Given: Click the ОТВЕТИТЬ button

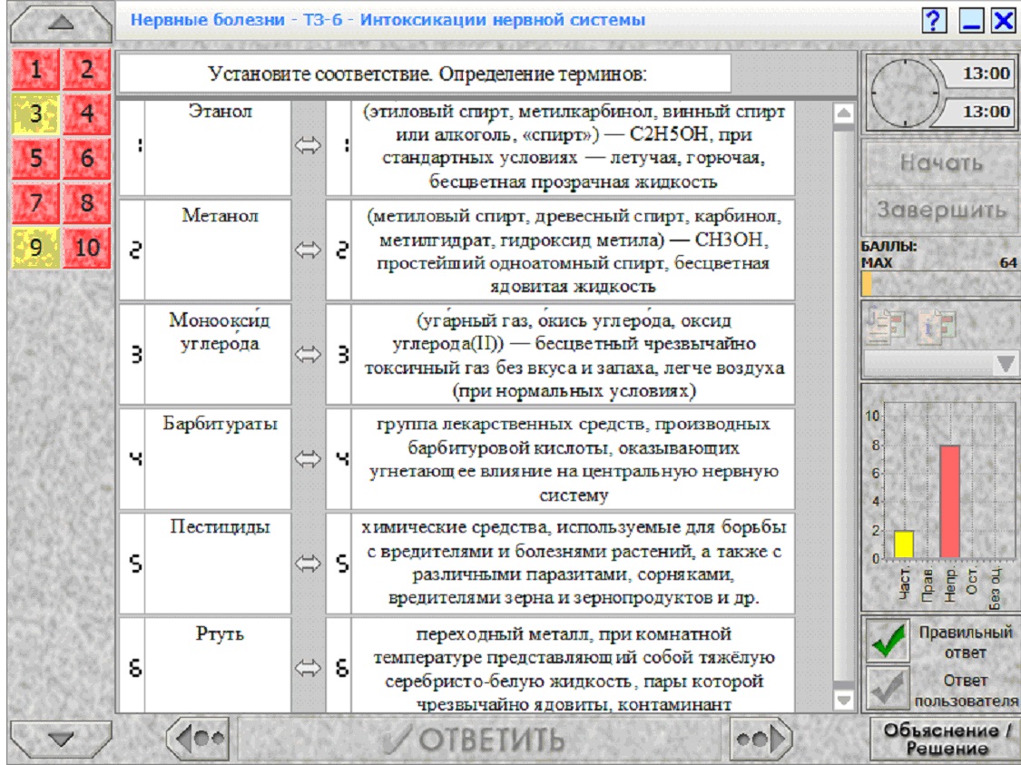Looking at the screenshot, I should 478,740.
